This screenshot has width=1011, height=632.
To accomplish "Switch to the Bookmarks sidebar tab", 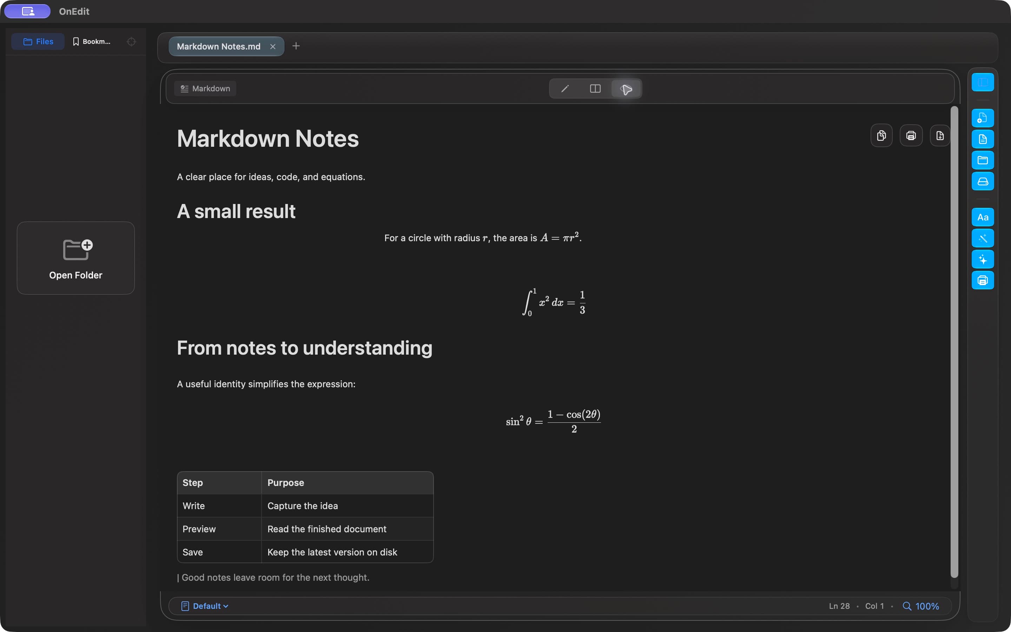I will 92,41.
